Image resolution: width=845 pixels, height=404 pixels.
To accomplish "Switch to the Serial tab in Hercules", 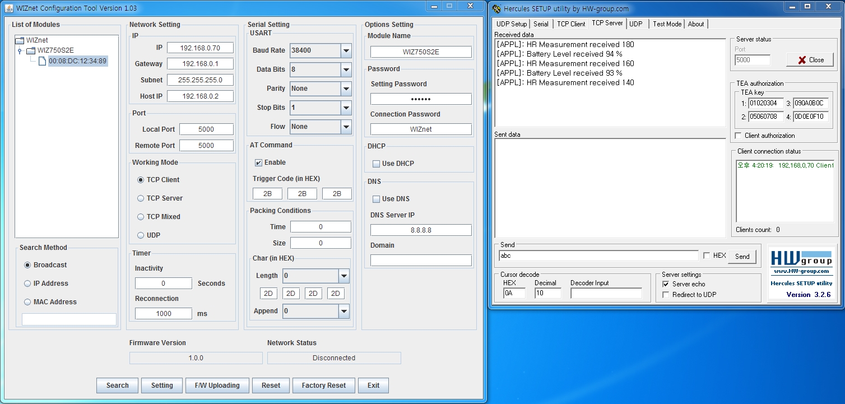I will [x=541, y=24].
